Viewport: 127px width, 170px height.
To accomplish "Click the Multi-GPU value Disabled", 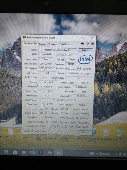I will 49,117.
